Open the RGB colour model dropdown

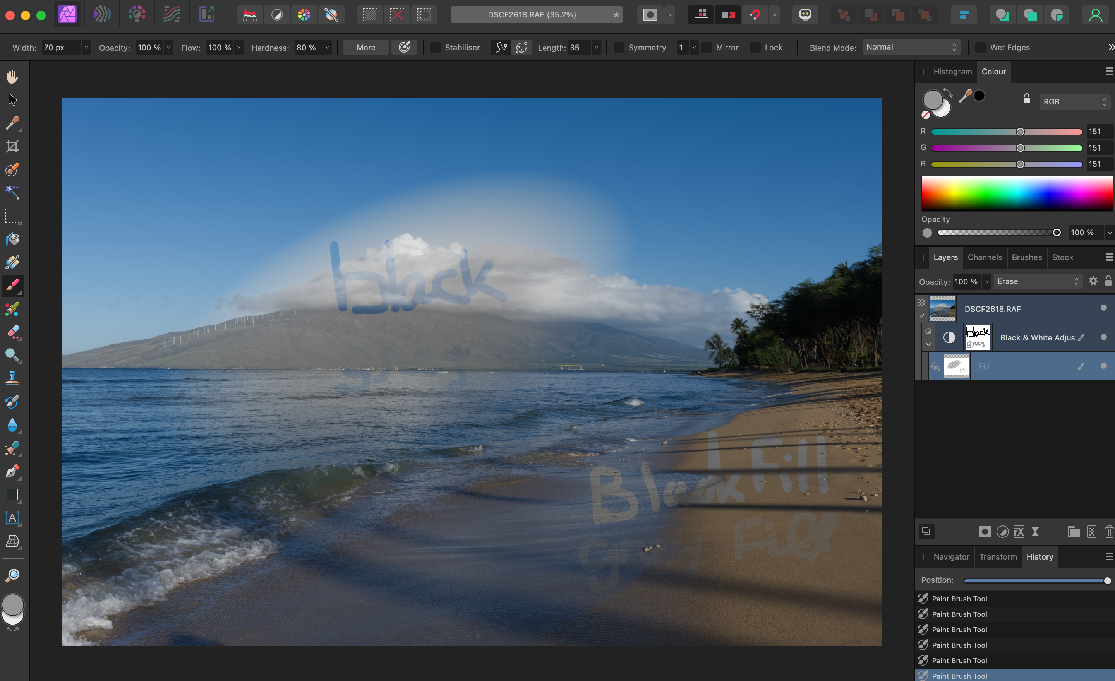[1075, 102]
